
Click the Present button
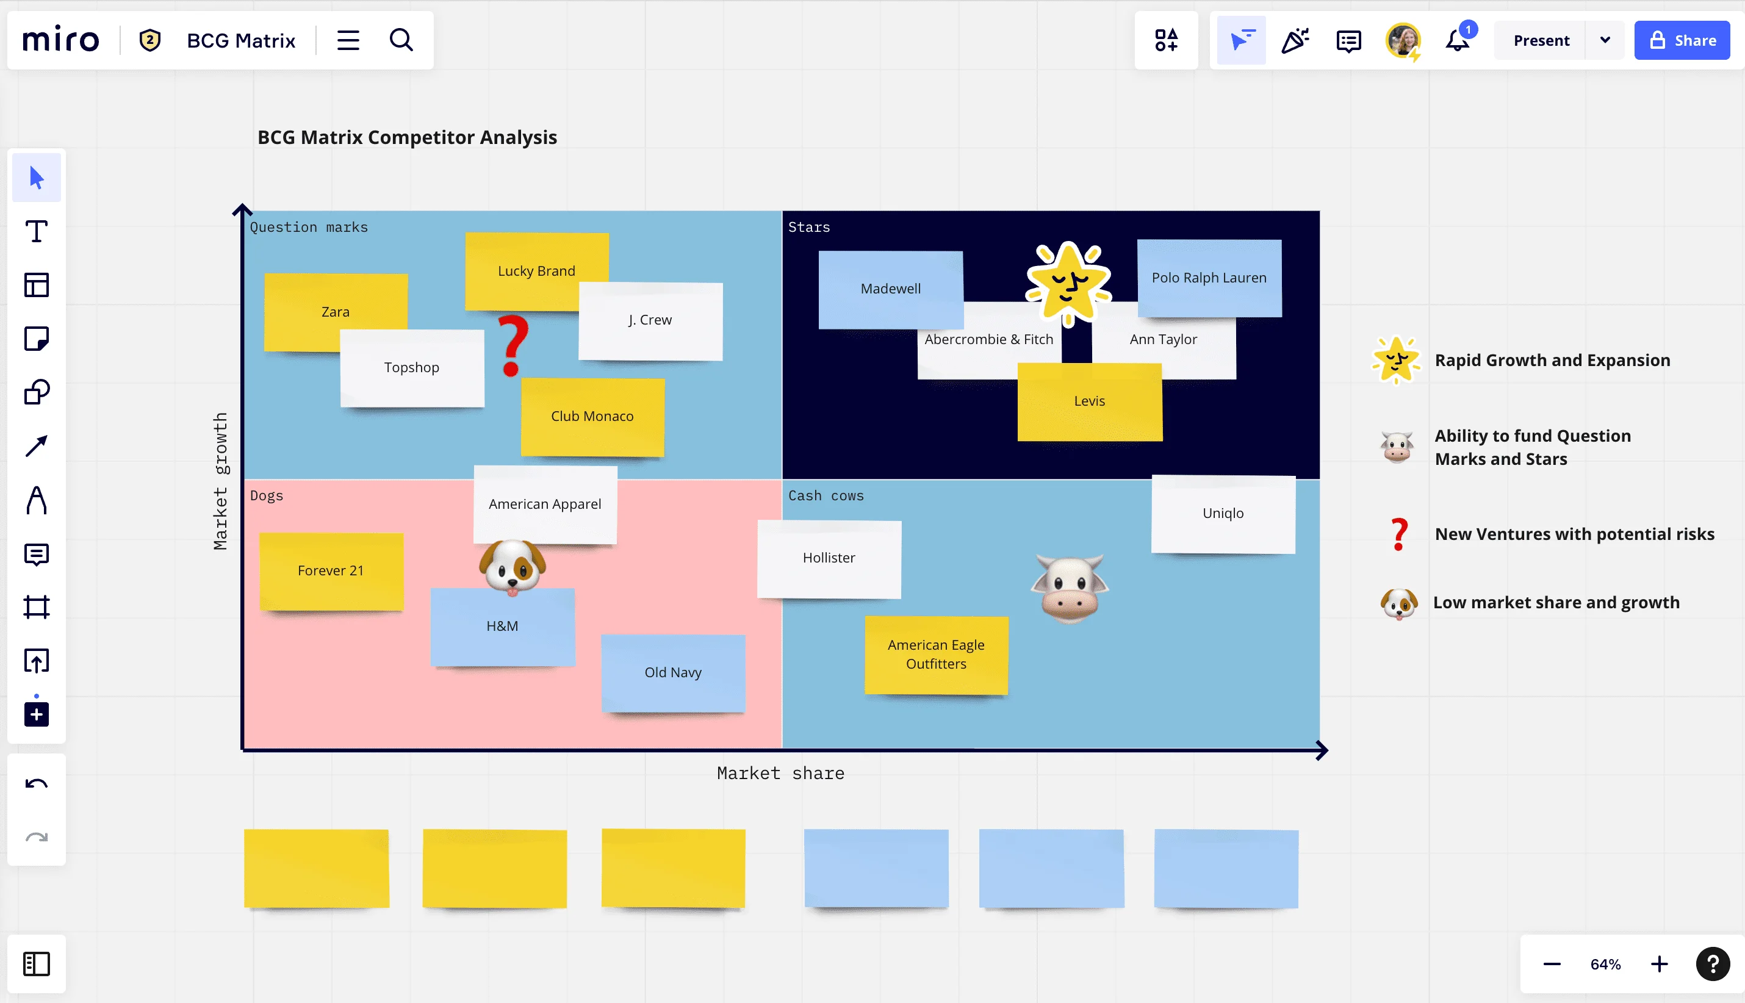1541,41
